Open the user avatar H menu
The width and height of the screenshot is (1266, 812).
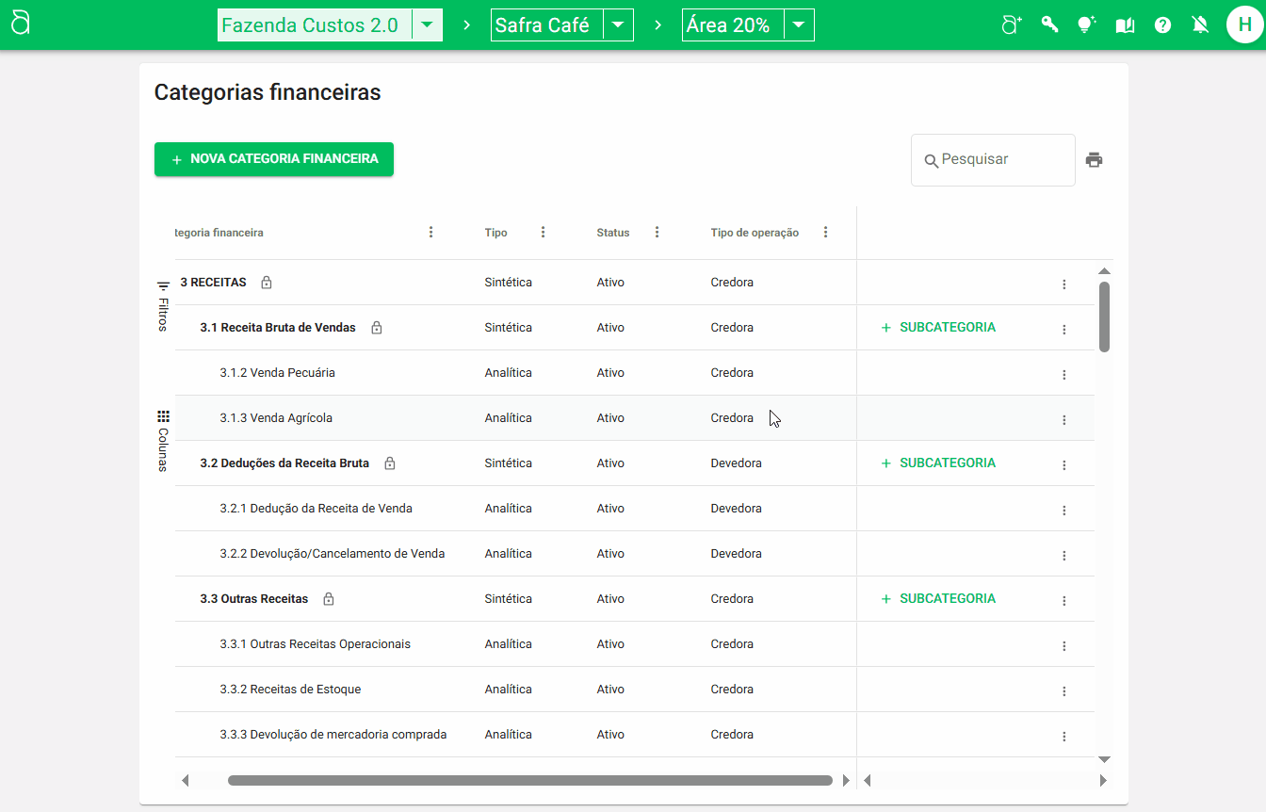coord(1244,25)
